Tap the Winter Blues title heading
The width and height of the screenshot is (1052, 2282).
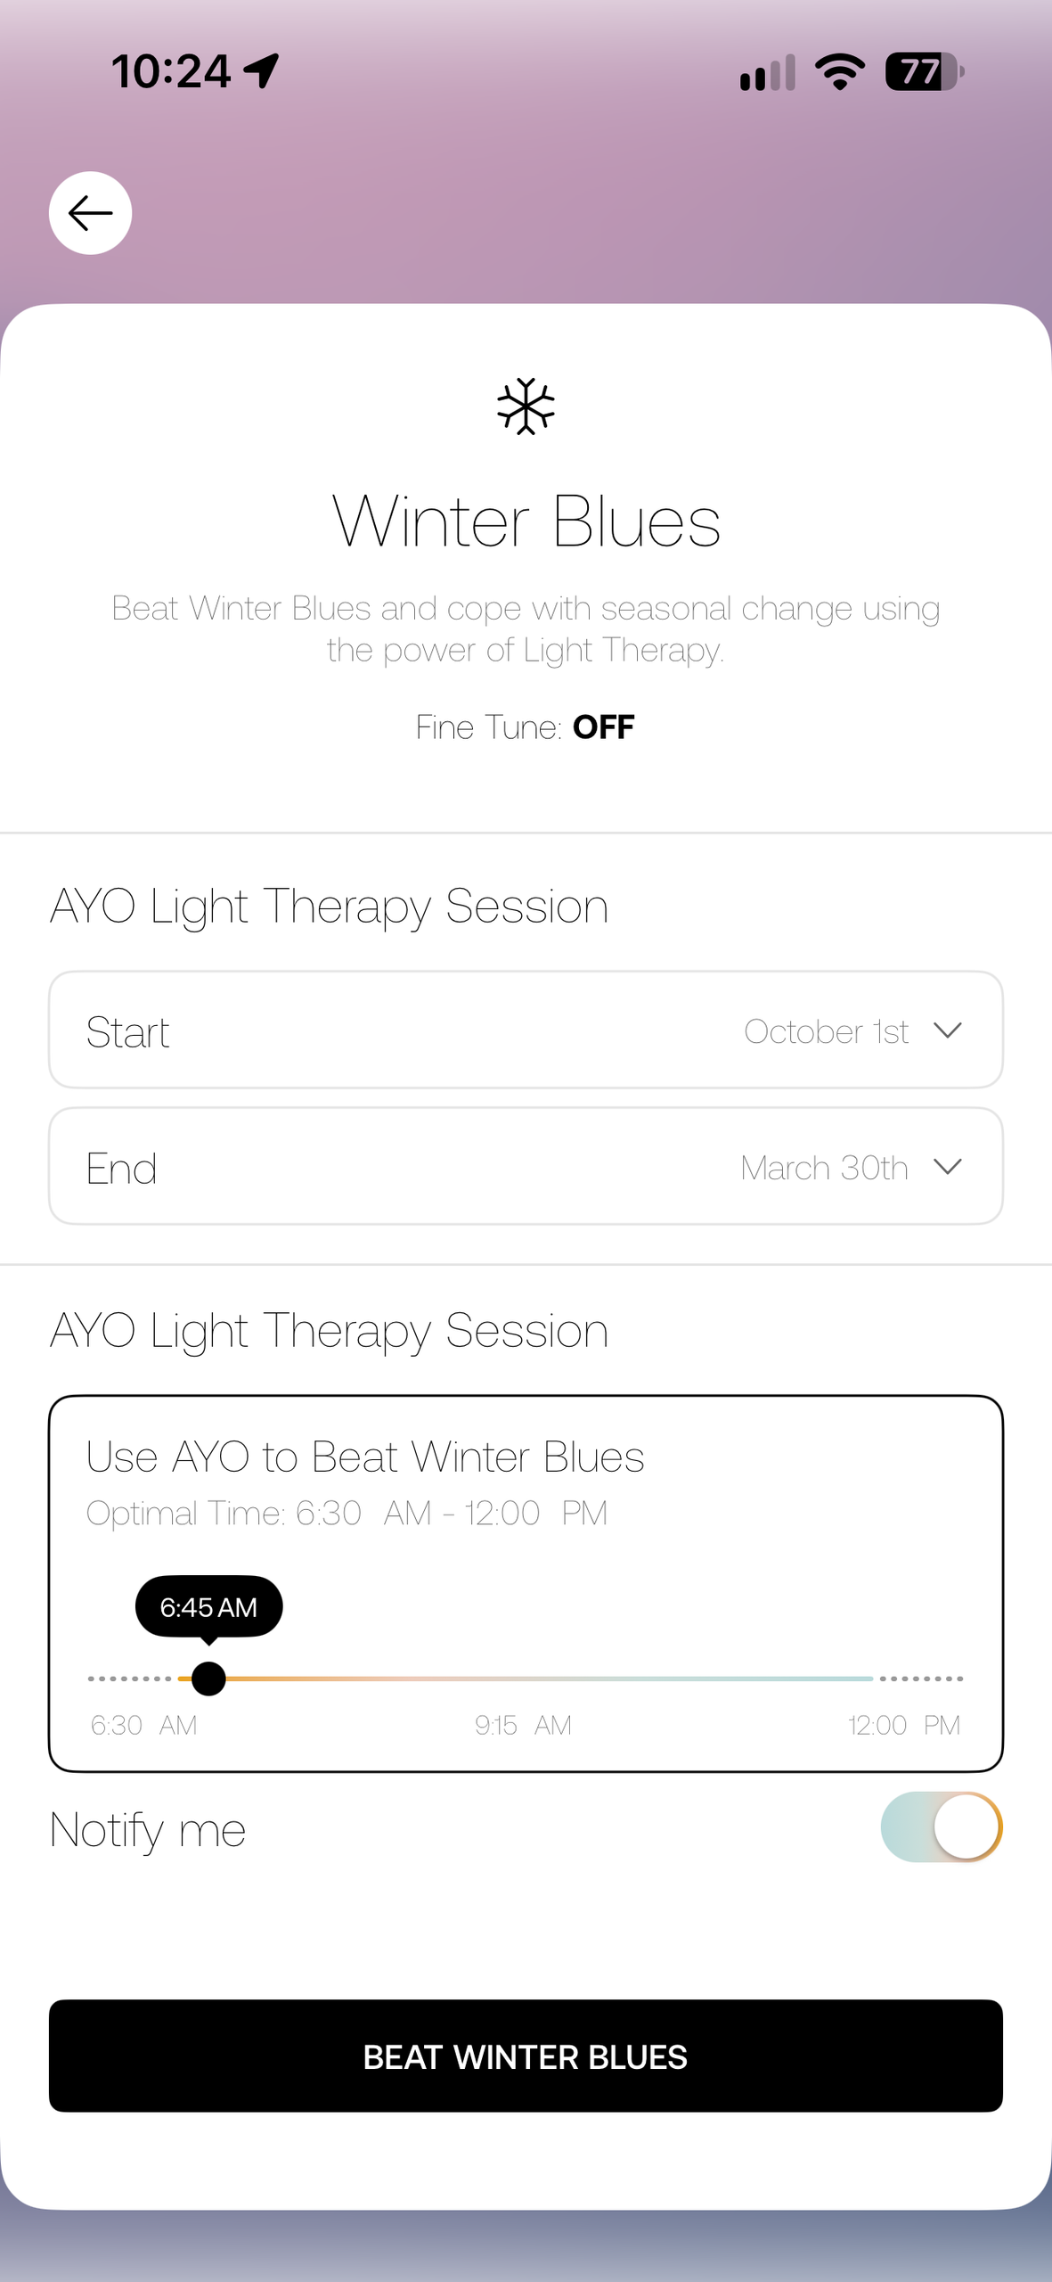tap(526, 521)
